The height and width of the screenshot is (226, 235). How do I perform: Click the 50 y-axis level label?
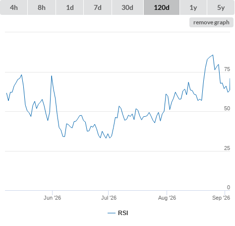(227, 108)
